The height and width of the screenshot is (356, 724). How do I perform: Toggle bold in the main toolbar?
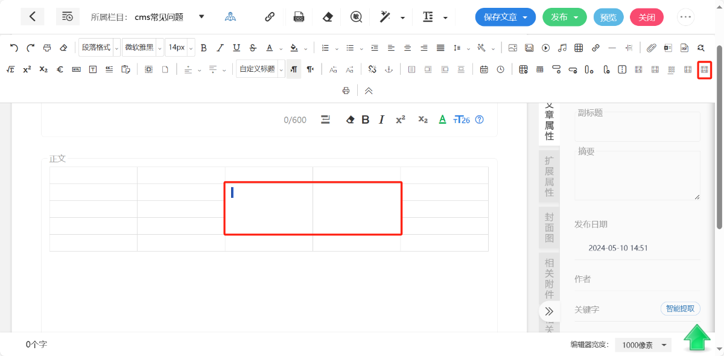point(203,48)
